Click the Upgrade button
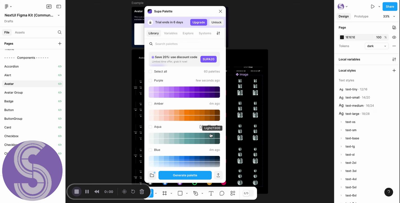 (198, 22)
